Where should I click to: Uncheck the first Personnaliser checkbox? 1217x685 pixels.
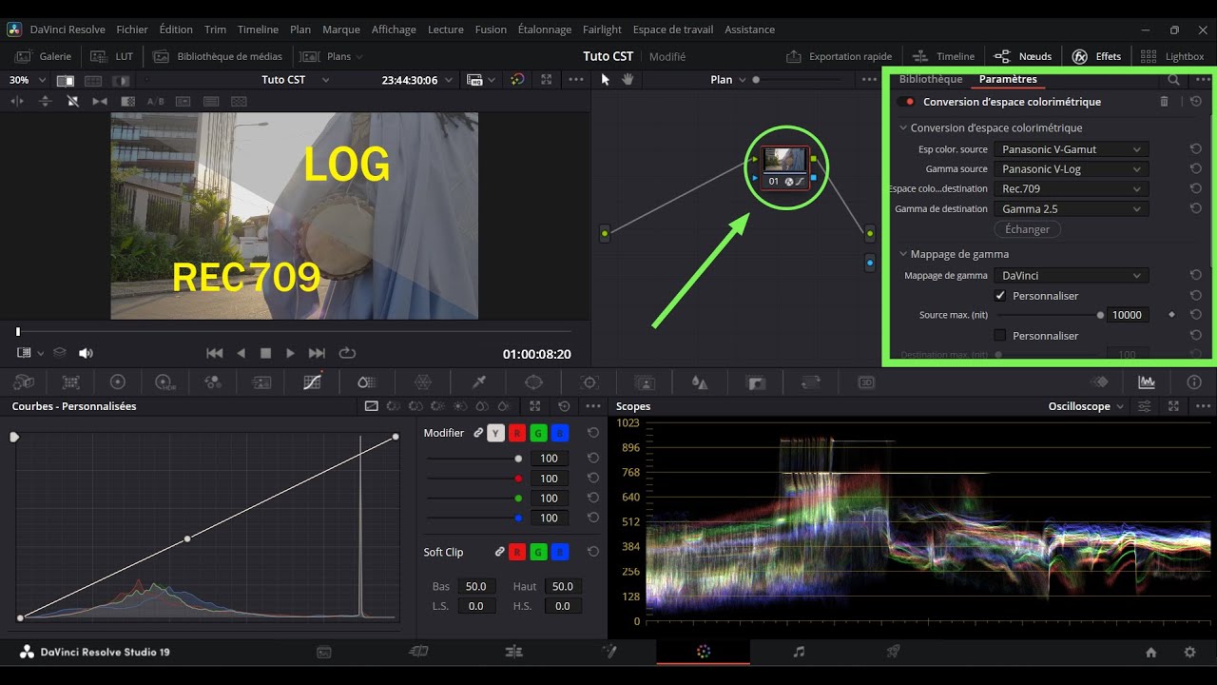coord(1000,296)
